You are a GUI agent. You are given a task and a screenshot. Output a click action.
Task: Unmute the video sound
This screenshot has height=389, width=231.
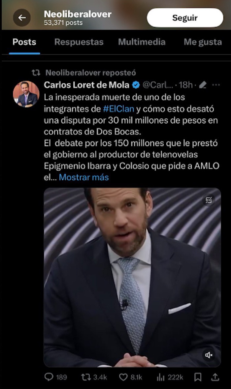point(209,355)
